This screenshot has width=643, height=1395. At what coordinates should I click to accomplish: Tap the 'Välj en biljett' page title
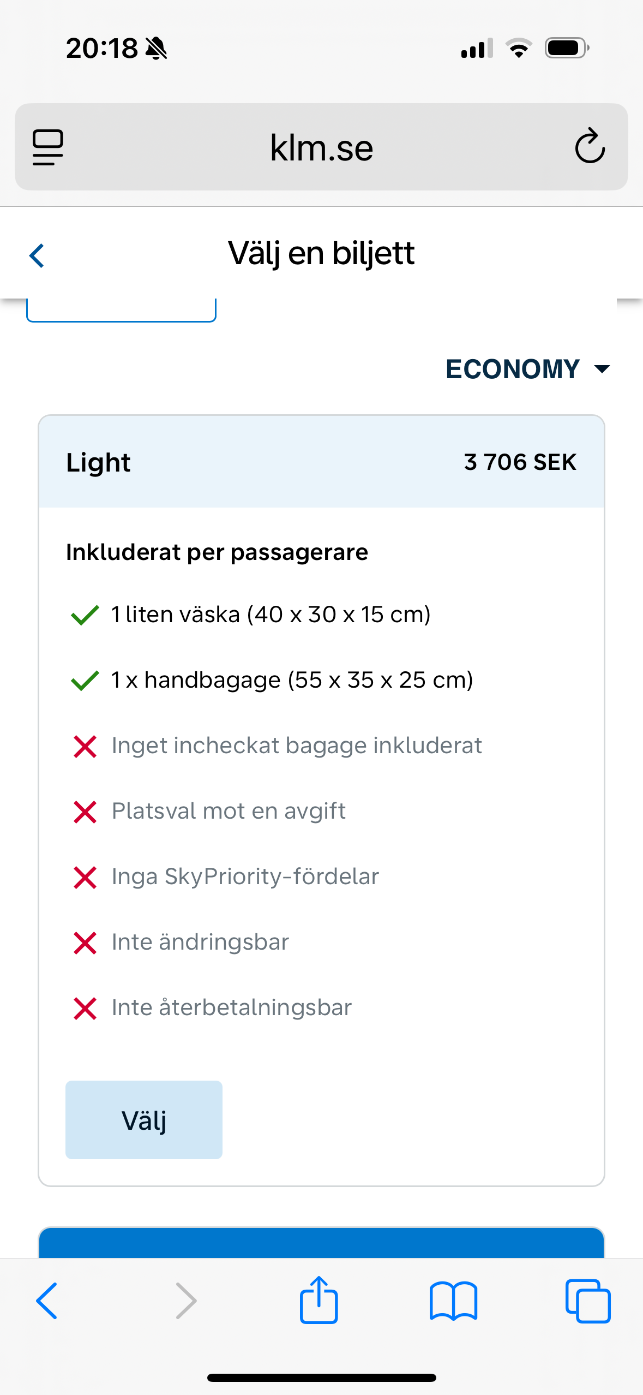coord(321,254)
